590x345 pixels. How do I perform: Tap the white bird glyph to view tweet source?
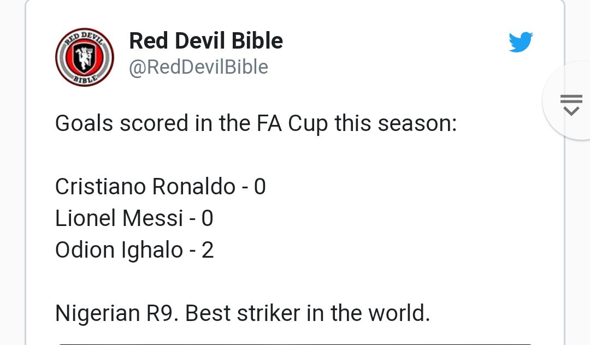click(x=521, y=41)
